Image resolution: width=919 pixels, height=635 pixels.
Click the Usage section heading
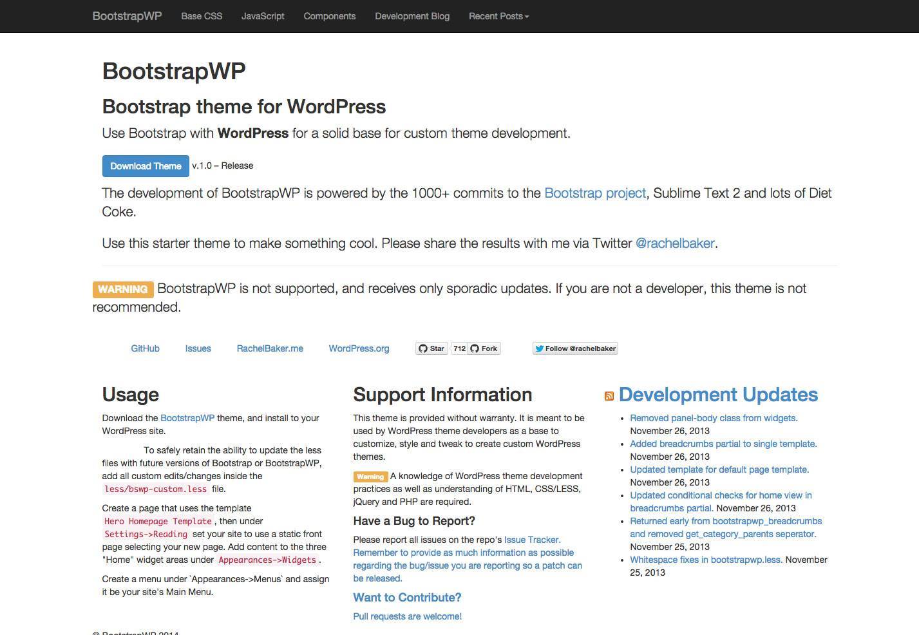[x=130, y=395]
